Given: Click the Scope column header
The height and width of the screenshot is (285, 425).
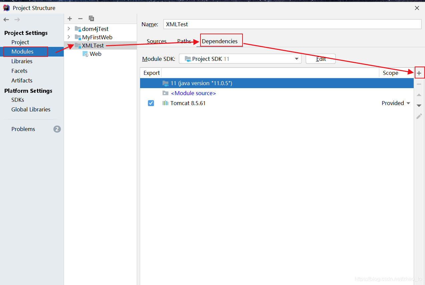Looking at the screenshot, I should (x=391, y=73).
